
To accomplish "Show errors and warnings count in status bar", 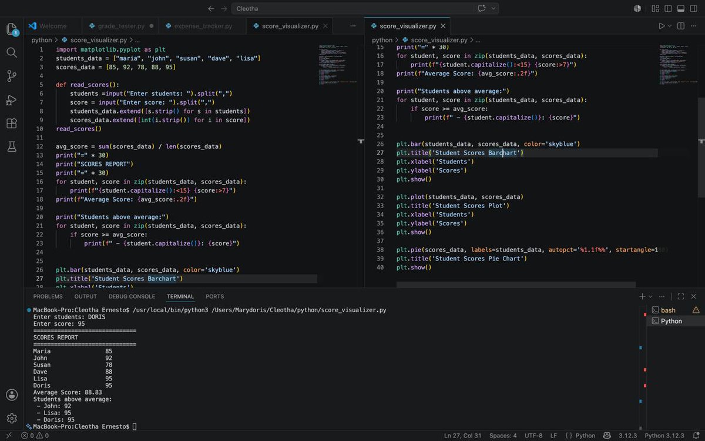I will [35, 436].
